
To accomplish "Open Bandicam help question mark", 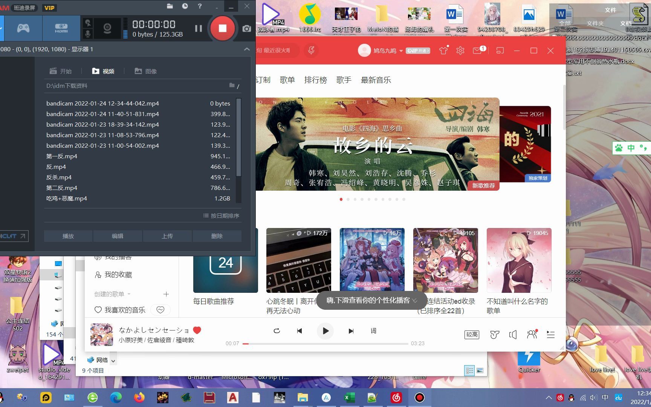I will point(200,6).
